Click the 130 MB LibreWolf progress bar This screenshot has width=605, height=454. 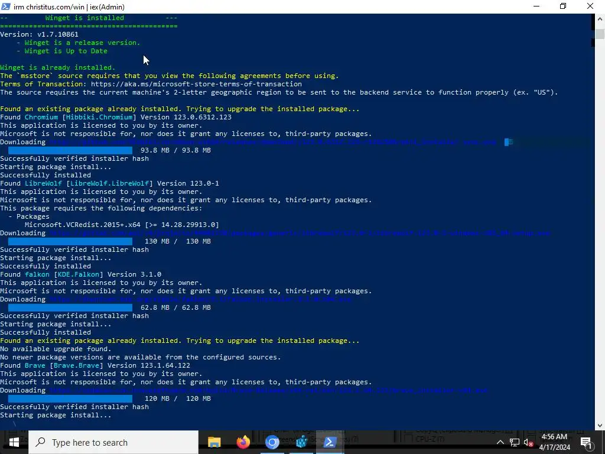pos(70,241)
